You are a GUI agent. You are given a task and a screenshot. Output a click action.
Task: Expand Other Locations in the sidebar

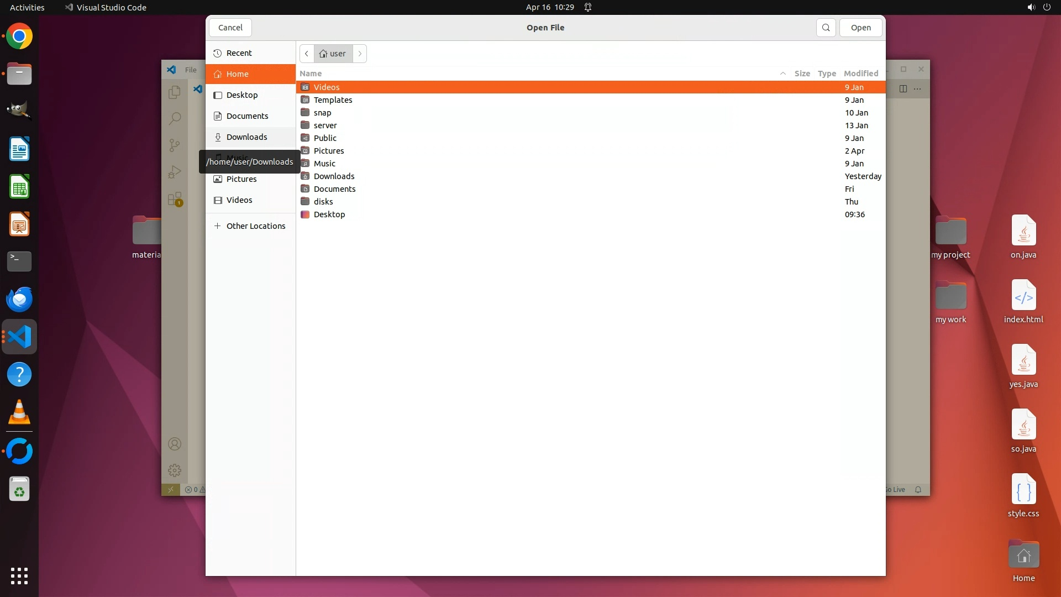[255, 226]
